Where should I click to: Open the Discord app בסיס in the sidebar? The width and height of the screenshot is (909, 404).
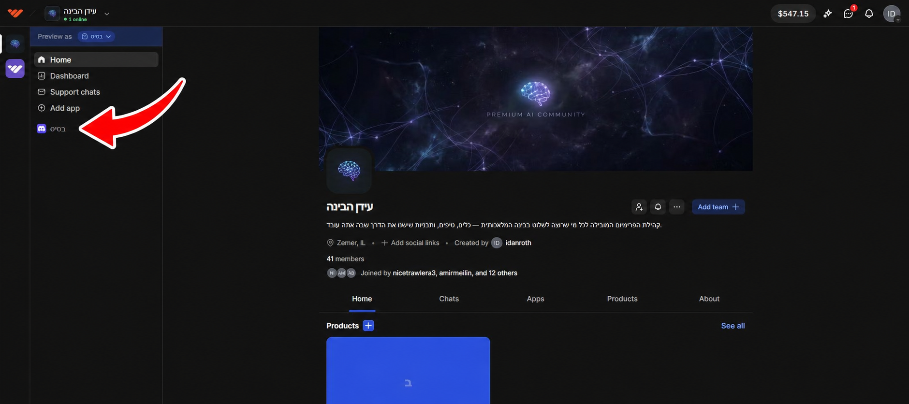tap(96, 129)
